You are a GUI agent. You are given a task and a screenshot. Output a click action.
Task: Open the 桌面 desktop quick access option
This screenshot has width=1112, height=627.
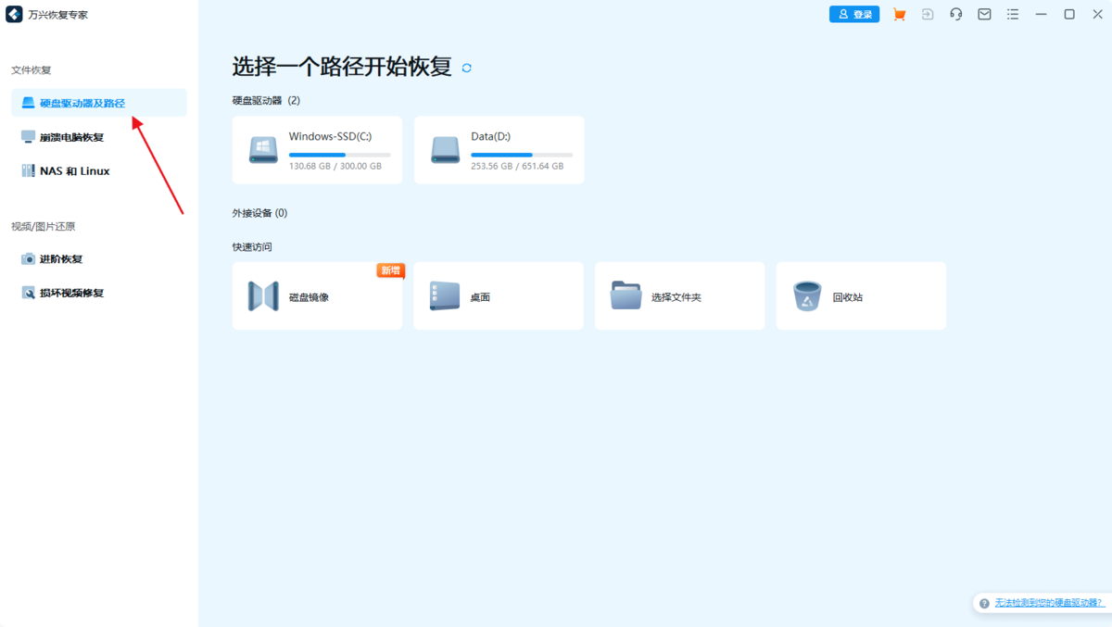tap(498, 295)
